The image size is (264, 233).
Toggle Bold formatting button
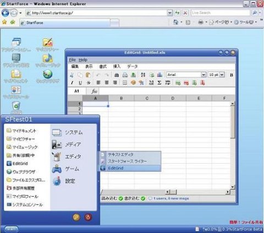point(232,75)
